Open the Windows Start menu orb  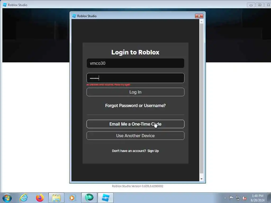pos(7,198)
